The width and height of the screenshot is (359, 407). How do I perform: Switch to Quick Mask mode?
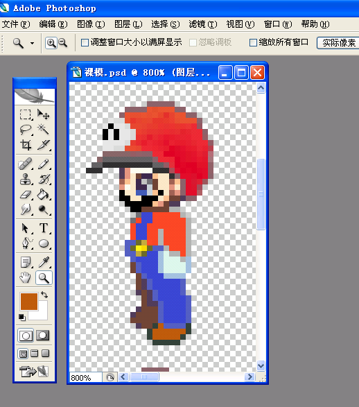43,336
